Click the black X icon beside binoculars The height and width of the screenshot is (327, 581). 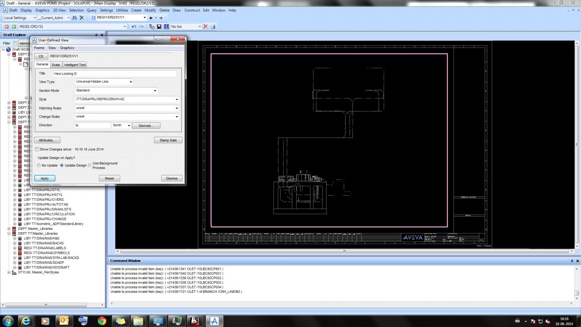pyautogui.click(x=82, y=18)
